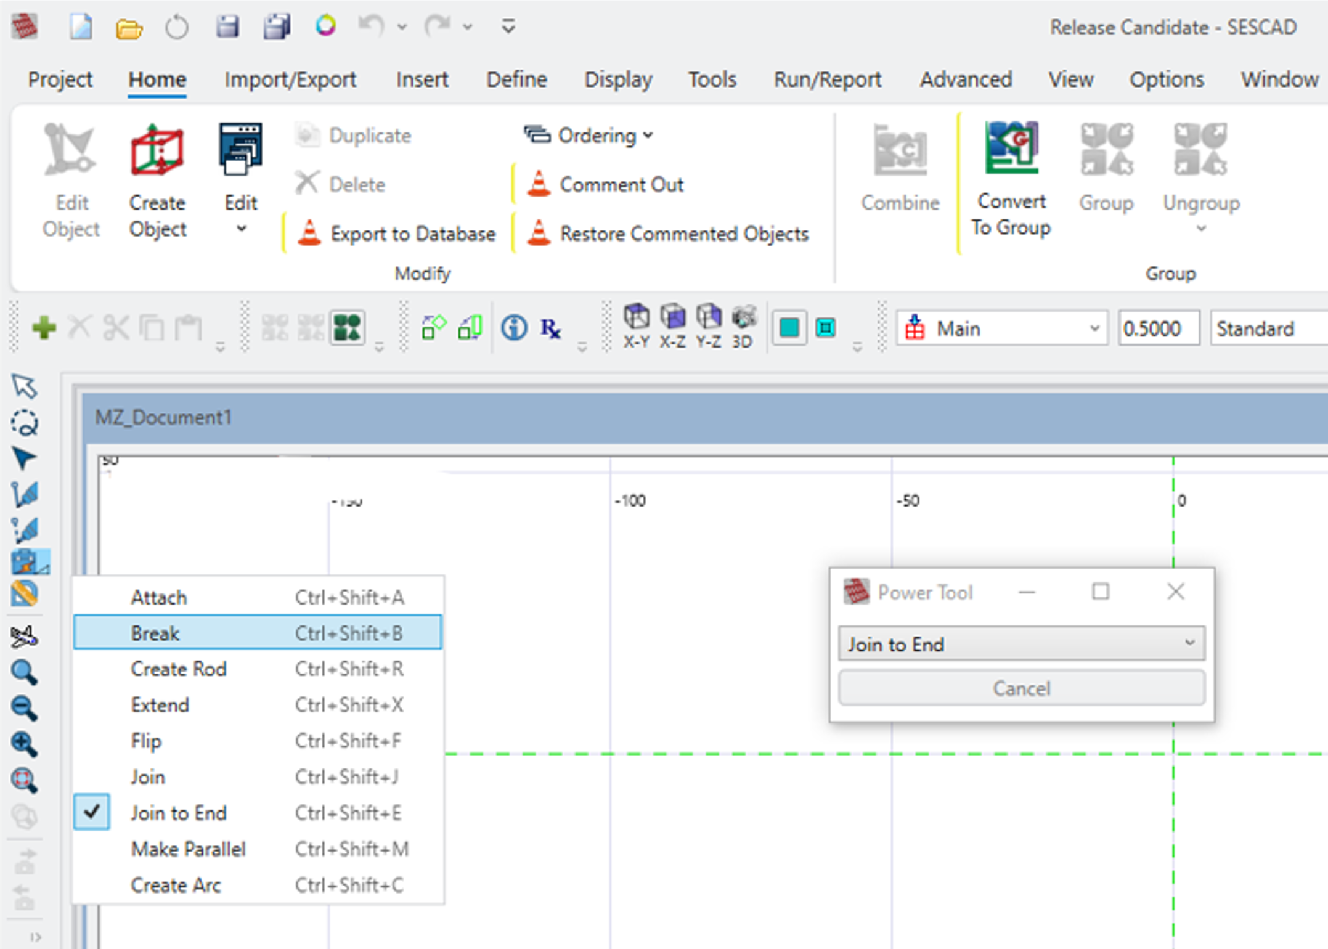The width and height of the screenshot is (1328, 949).
Task: Open the Standard combo box
Action: 1269,328
